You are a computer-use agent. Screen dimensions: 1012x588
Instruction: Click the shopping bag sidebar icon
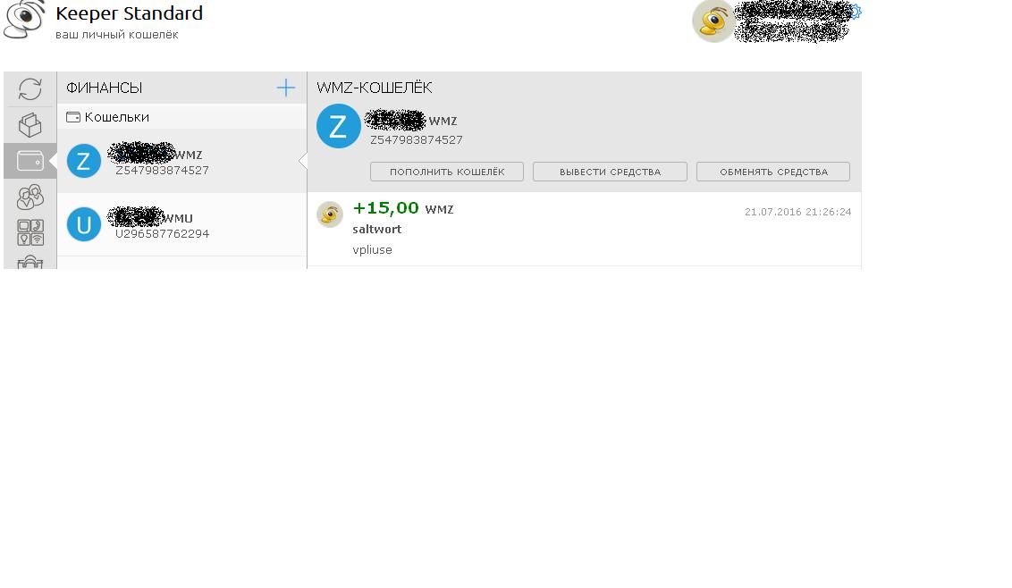click(x=30, y=262)
